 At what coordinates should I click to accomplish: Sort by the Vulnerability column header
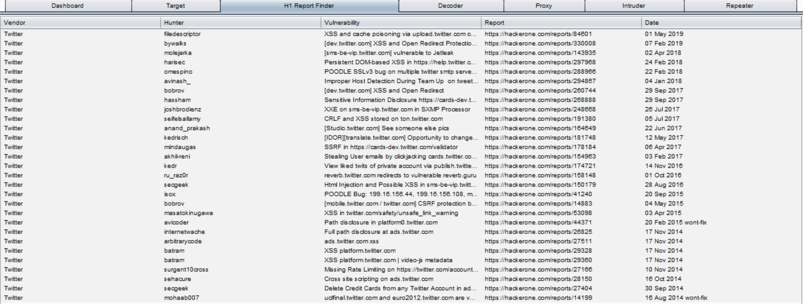click(x=401, y=23)
